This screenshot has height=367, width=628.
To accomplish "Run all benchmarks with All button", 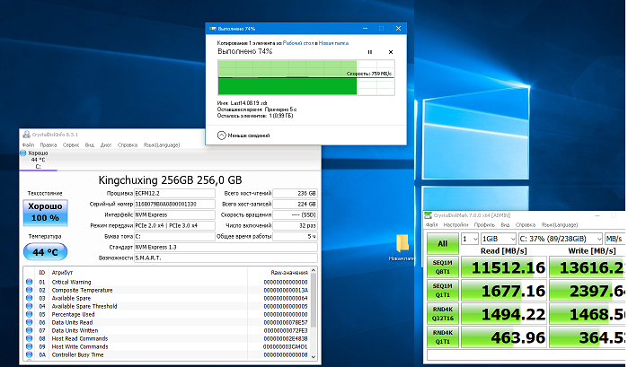I will point(443,243).
